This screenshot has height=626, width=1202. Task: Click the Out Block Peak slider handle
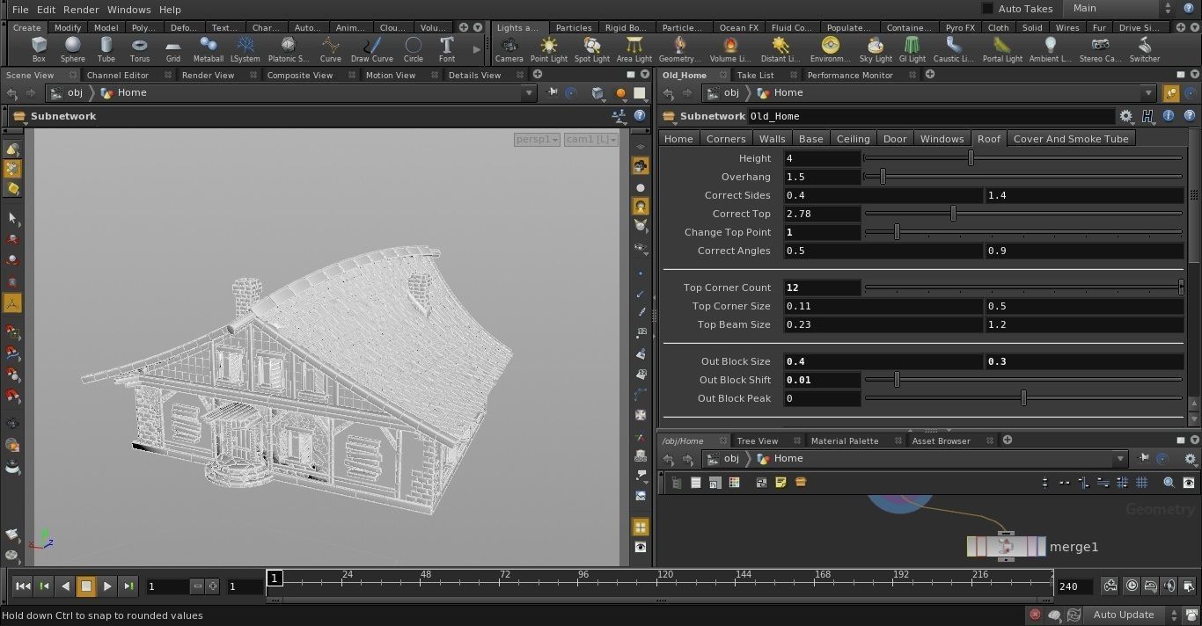[1023, 398]
